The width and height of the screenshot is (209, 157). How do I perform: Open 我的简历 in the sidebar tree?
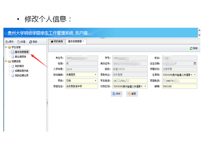pyautogui.click(x=20, y=66)
